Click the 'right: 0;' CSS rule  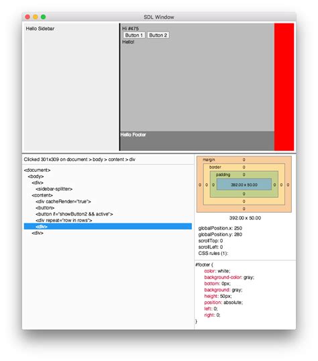pyautogui.click(x=212, y=315)
